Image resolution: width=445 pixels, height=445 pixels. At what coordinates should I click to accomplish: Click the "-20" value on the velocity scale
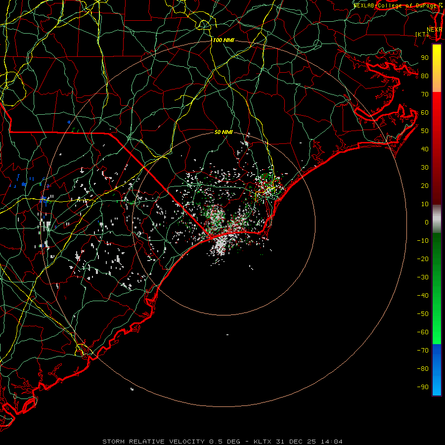(x=423, y=259)
